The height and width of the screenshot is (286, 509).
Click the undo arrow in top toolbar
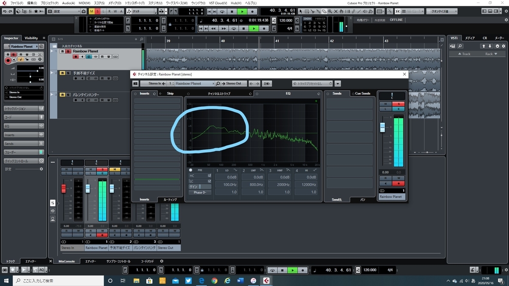coord(5,11)
